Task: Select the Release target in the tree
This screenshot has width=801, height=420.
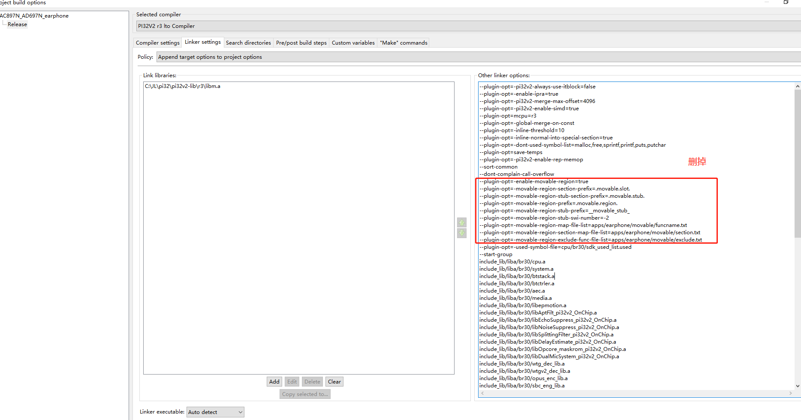Action: [x=17, y=24]
